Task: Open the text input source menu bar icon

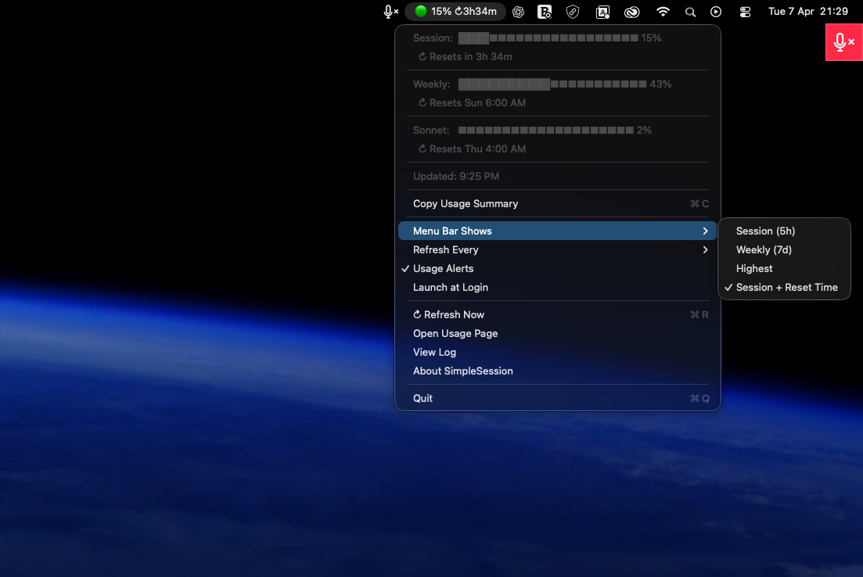Action: (x=602, y=12)
